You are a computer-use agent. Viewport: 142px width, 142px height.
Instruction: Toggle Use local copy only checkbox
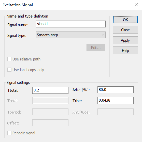click(x=9, y=70)
